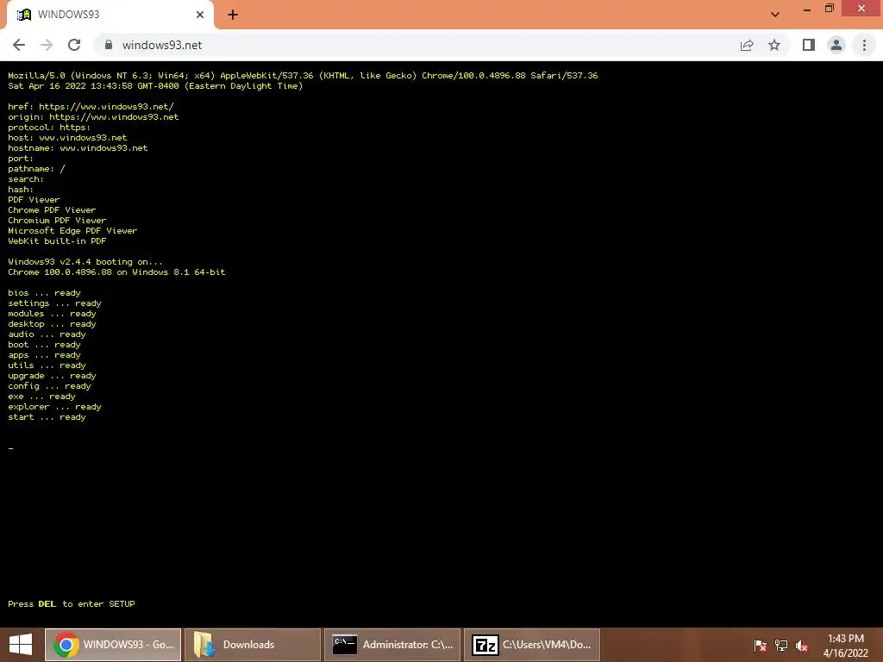Image resolution: width=883 pixels, height=662 pixels.
Task: Click the Mozilla/5.0 user agent line
Action: [303, 76]
